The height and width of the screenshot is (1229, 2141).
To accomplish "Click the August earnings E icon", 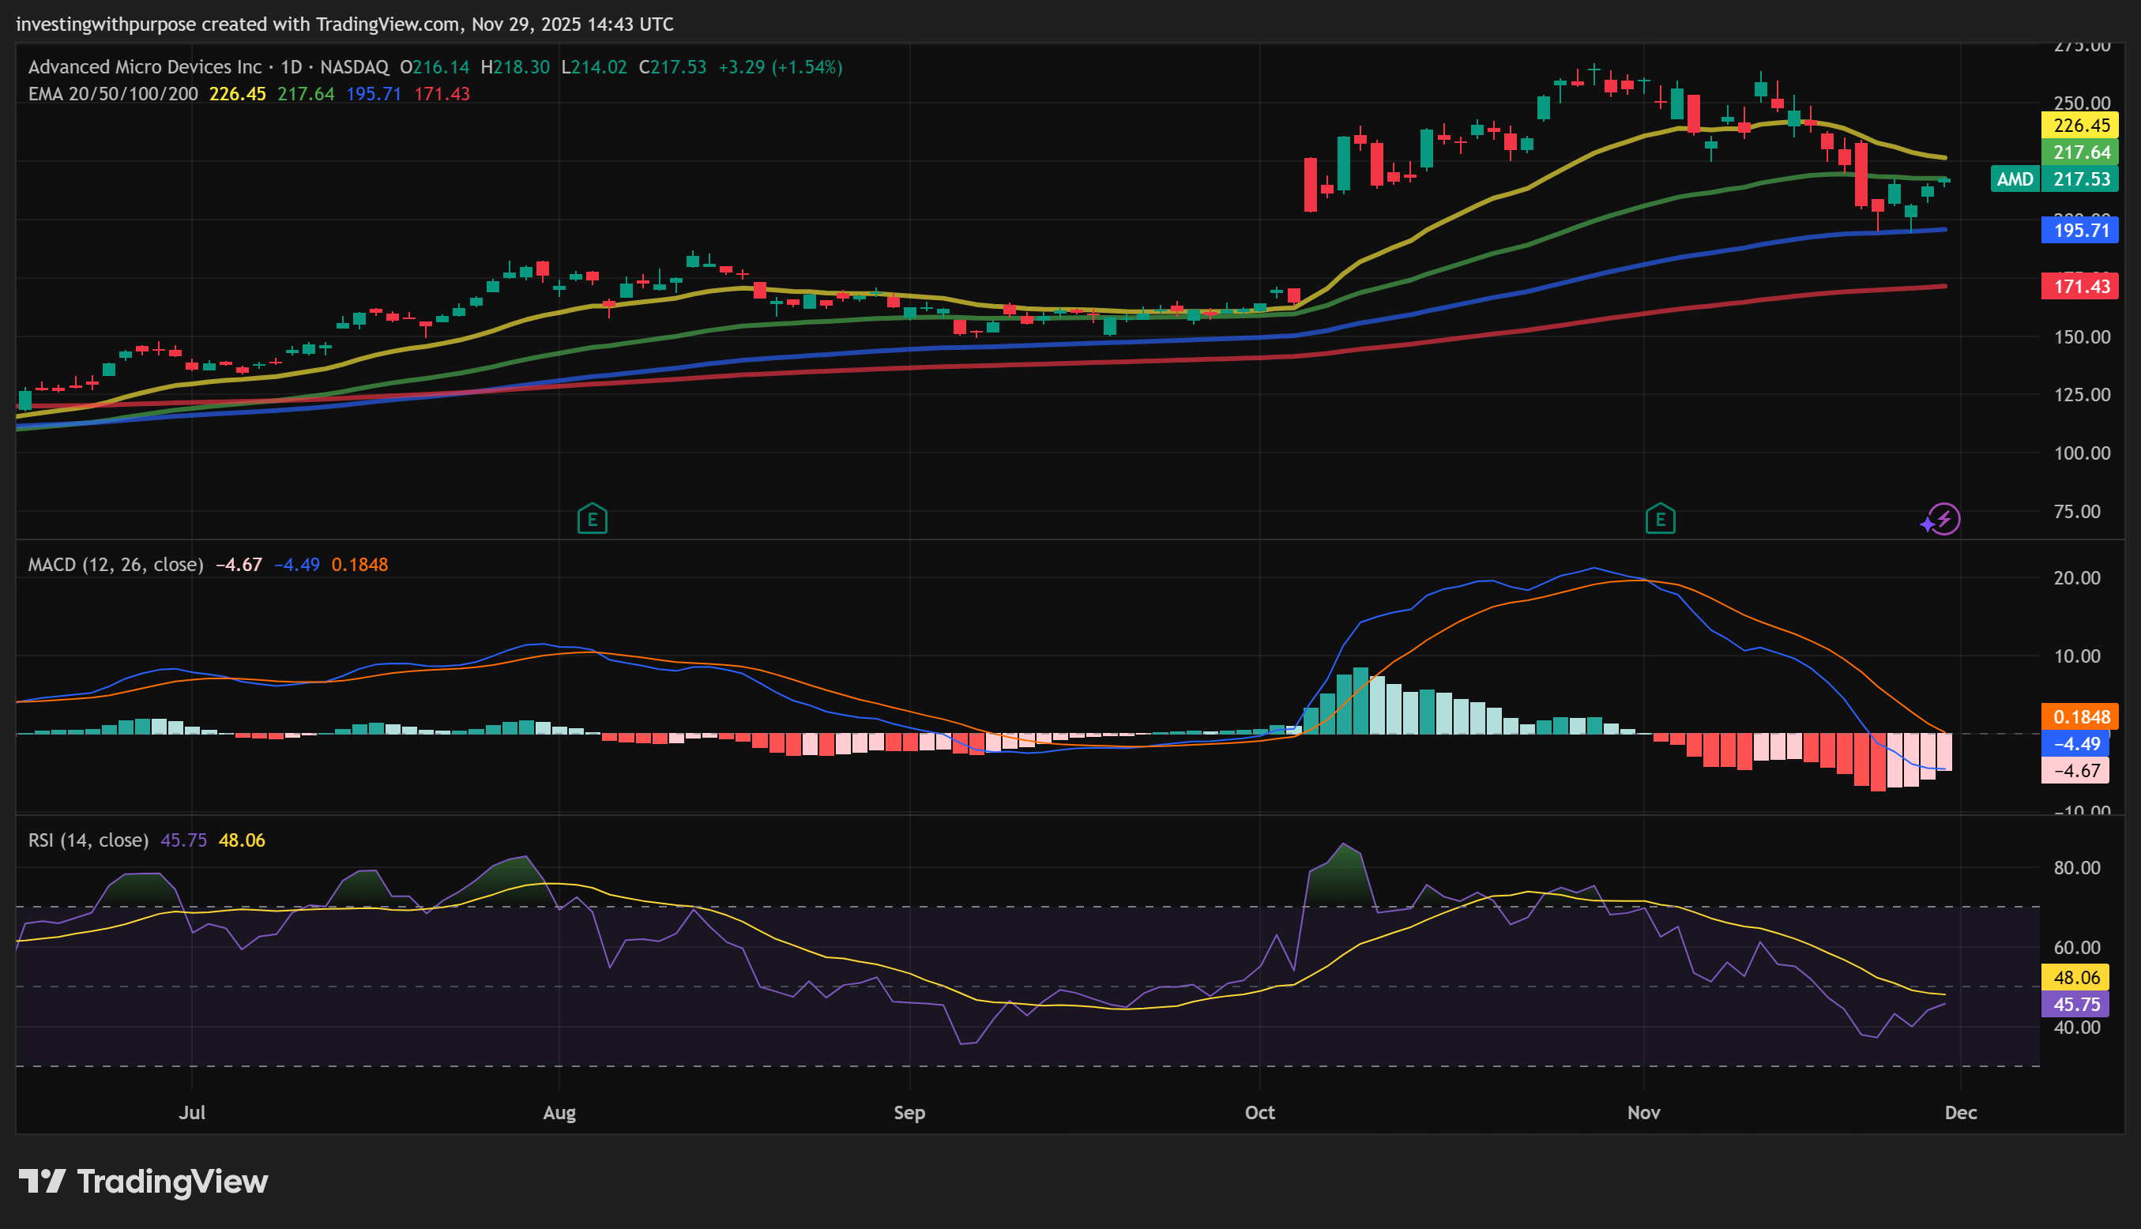I will (x=592, y=519).
